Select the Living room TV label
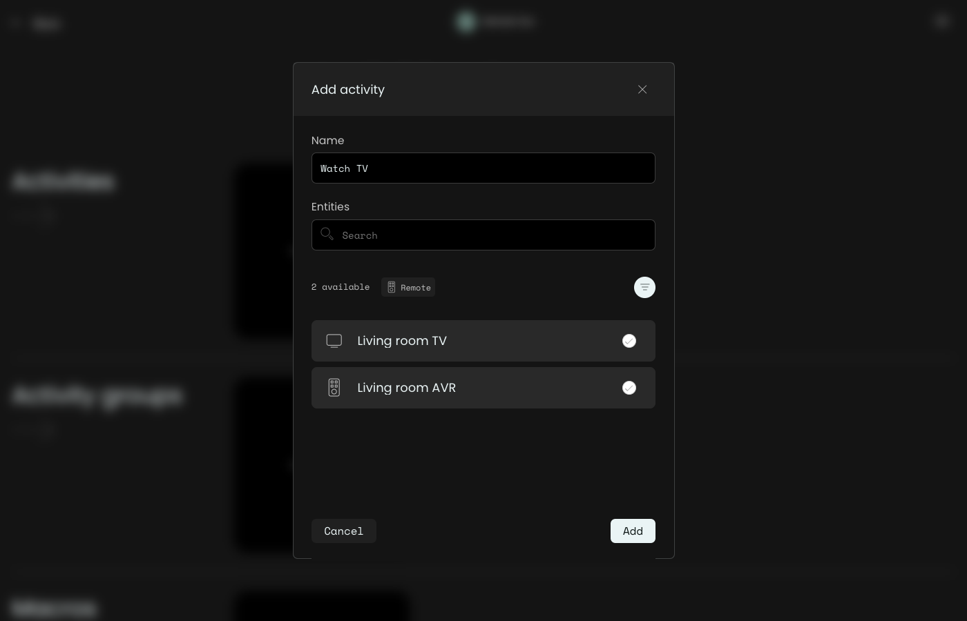This screenshot has height=621, width=967. [x=402, y=341]
